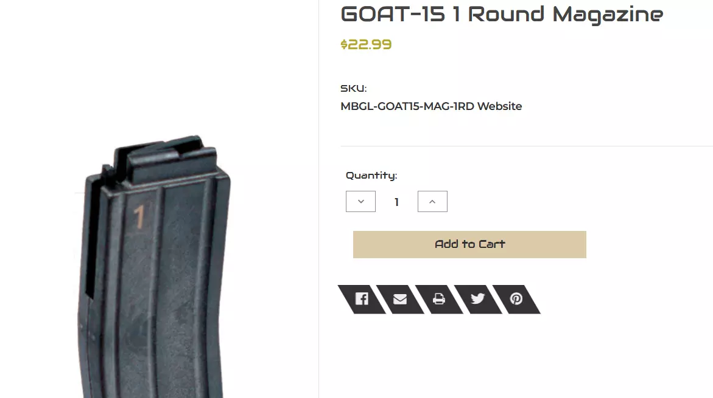Click the SKU label
The image size is (713, 398).
353,89
